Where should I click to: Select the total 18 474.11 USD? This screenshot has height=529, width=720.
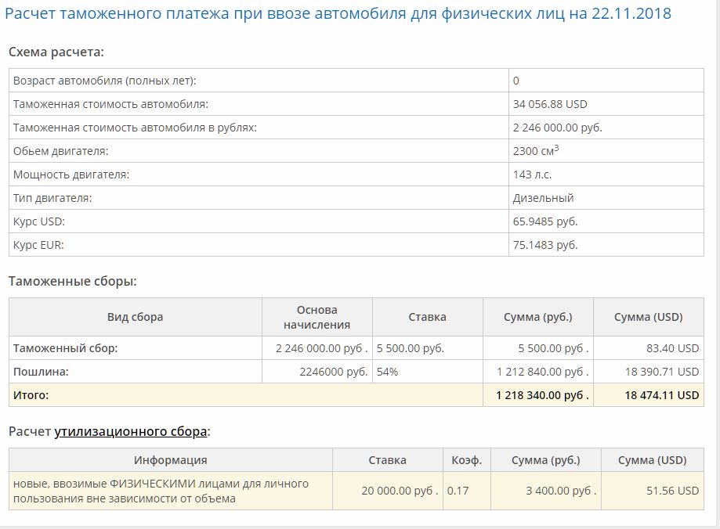pos(662,395)
